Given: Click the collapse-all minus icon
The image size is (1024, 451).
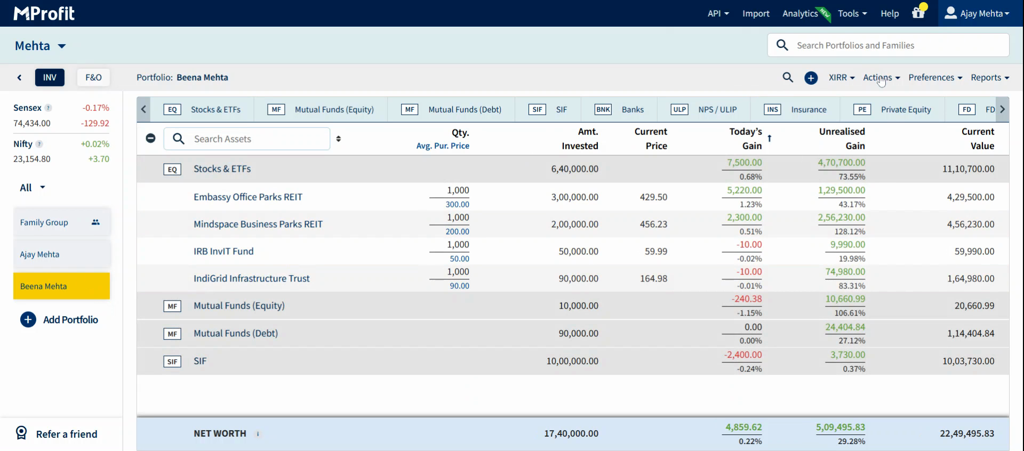Looking at the screenshot, I should click(150, 139).
